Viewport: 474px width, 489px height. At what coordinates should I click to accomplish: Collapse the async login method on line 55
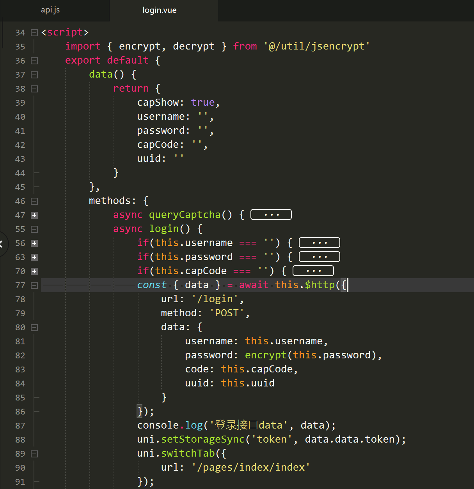coord(34,229)
